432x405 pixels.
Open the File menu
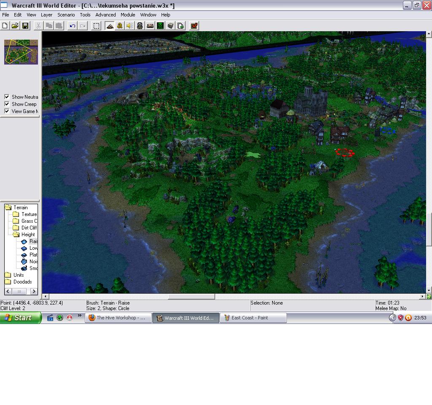point(5,15)
